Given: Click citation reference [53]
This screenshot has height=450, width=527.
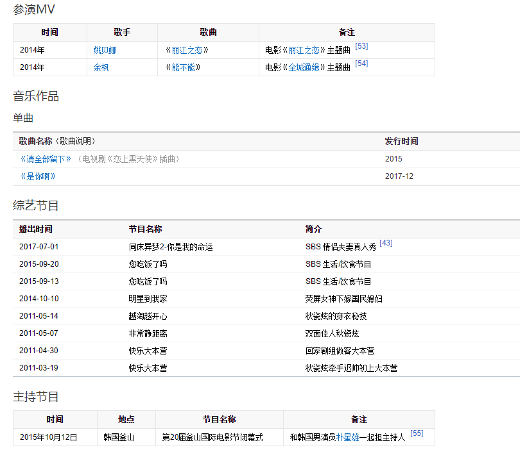Looking at the screenshot, I should point(361,47).
